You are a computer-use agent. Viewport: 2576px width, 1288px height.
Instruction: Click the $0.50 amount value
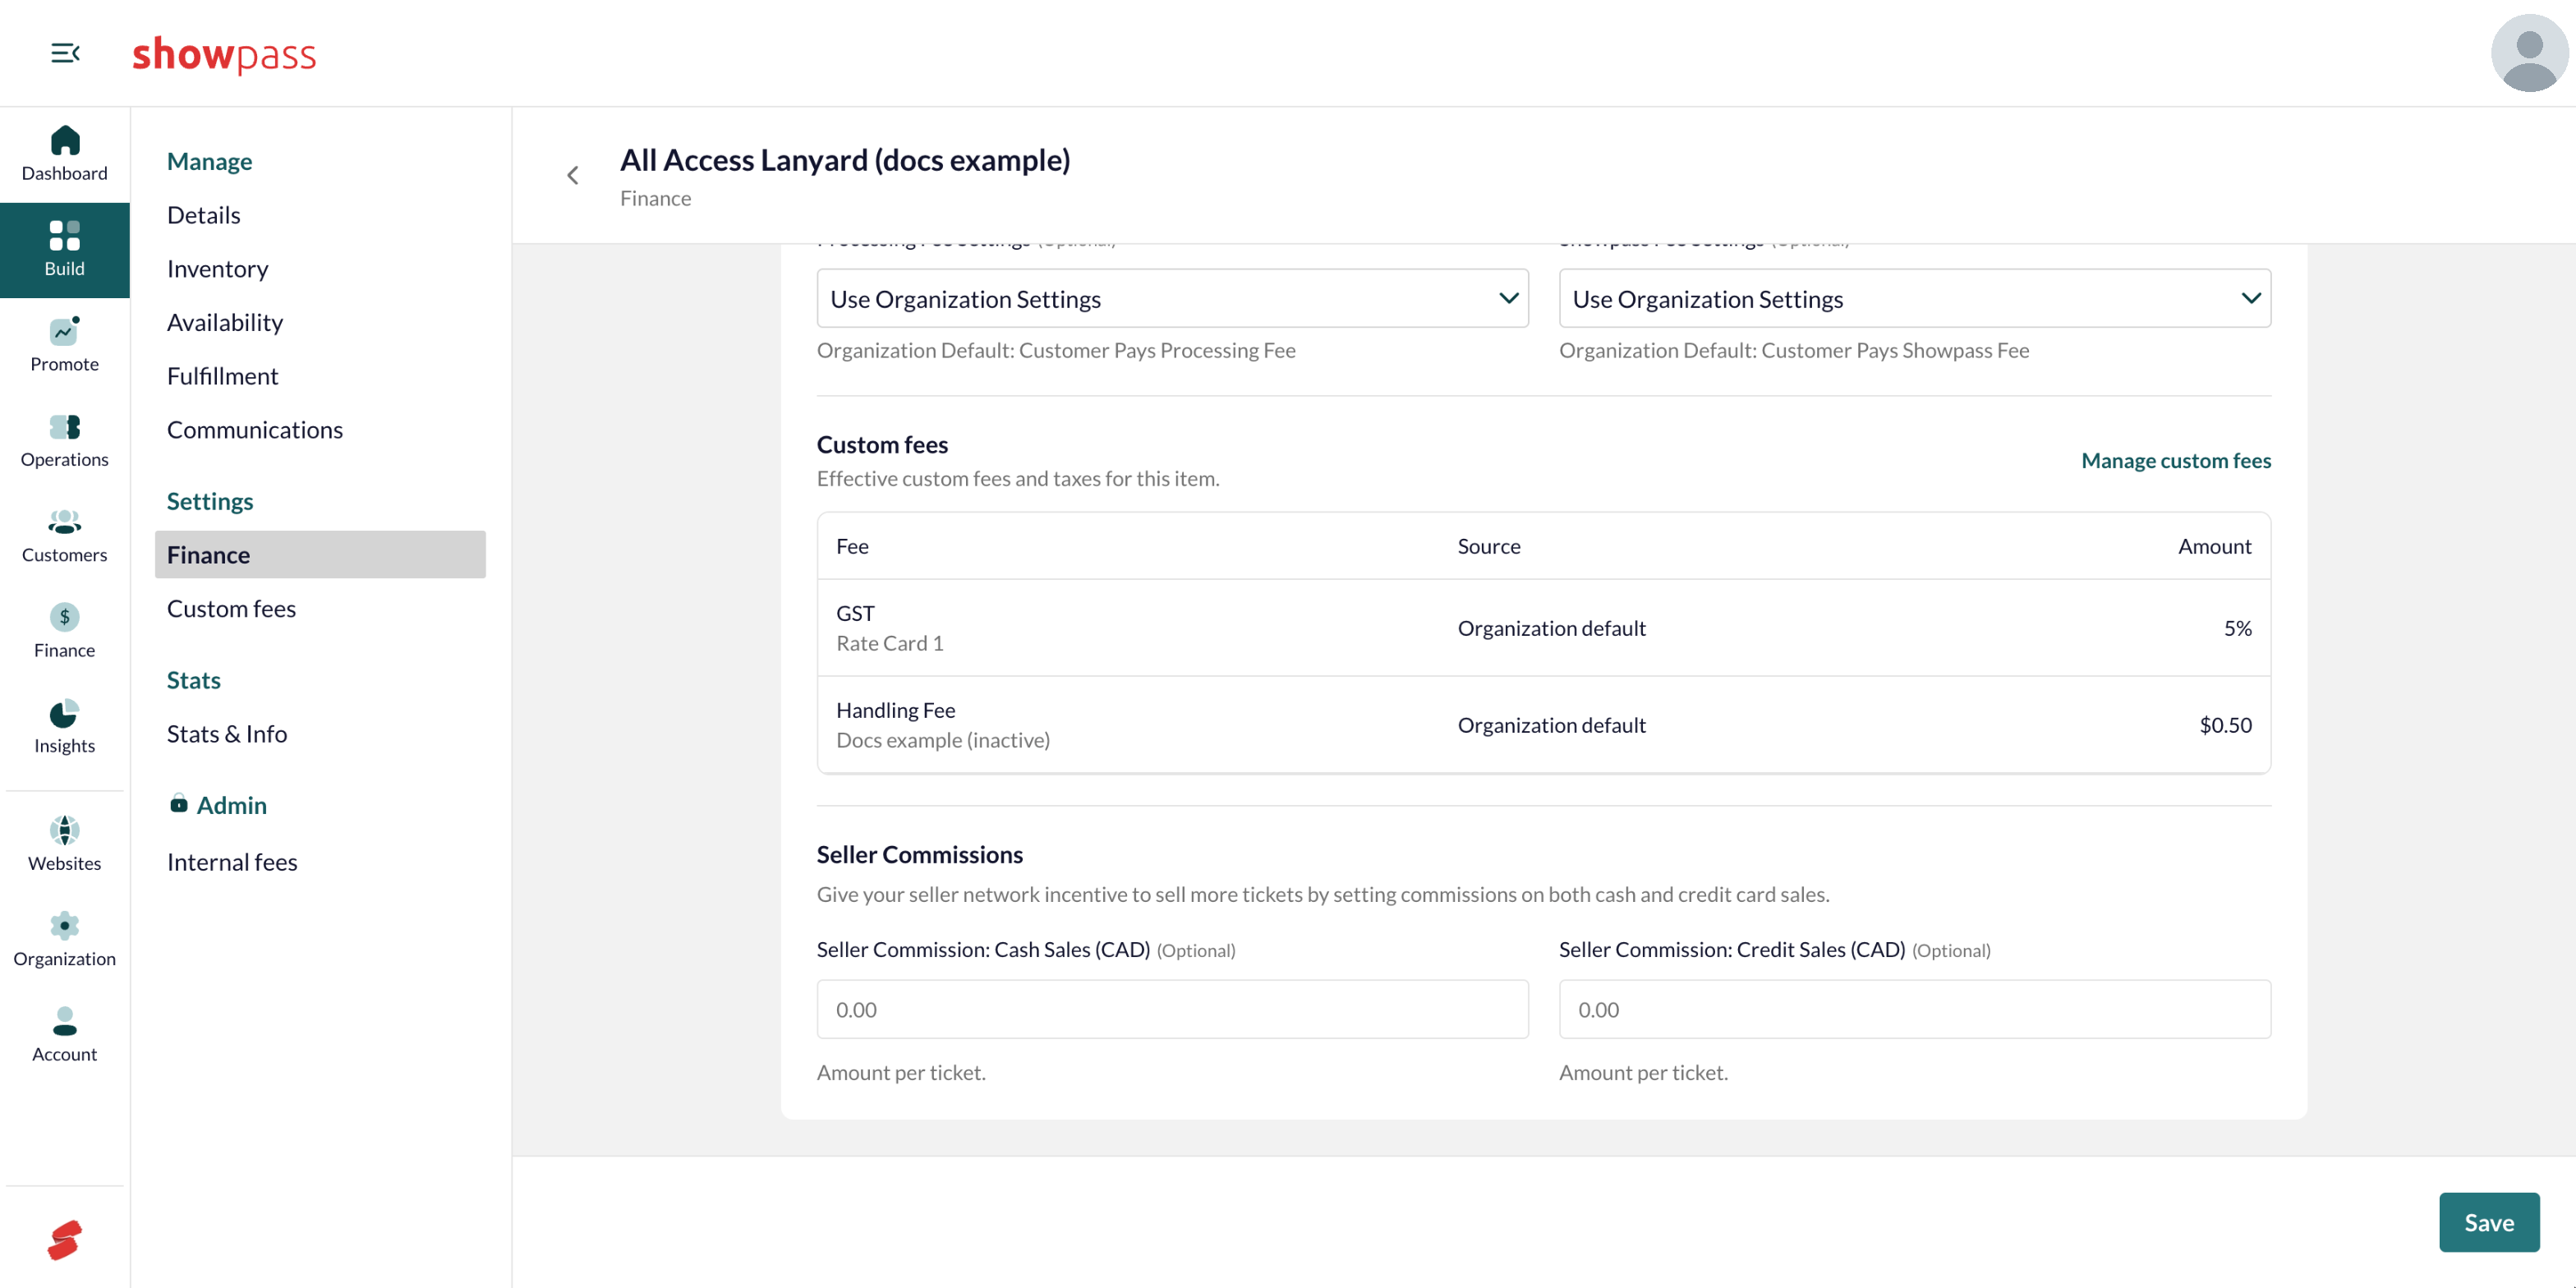(2225, 725)
